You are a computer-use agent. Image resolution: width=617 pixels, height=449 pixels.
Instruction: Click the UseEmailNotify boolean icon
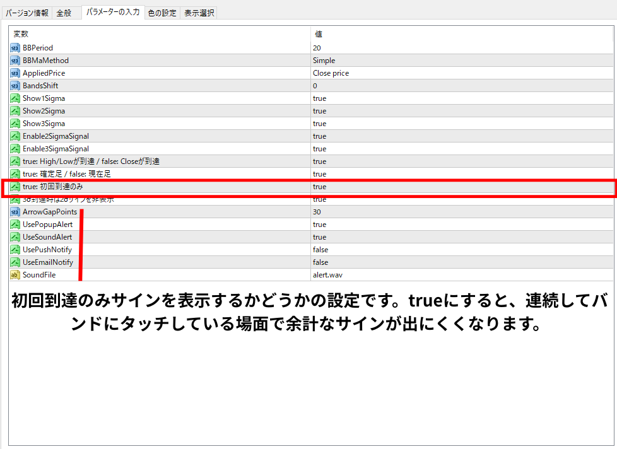(x=15, y=262)
